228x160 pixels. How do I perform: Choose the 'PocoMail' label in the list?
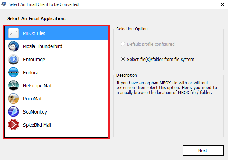pyautogui.click(x=33, y=99)
